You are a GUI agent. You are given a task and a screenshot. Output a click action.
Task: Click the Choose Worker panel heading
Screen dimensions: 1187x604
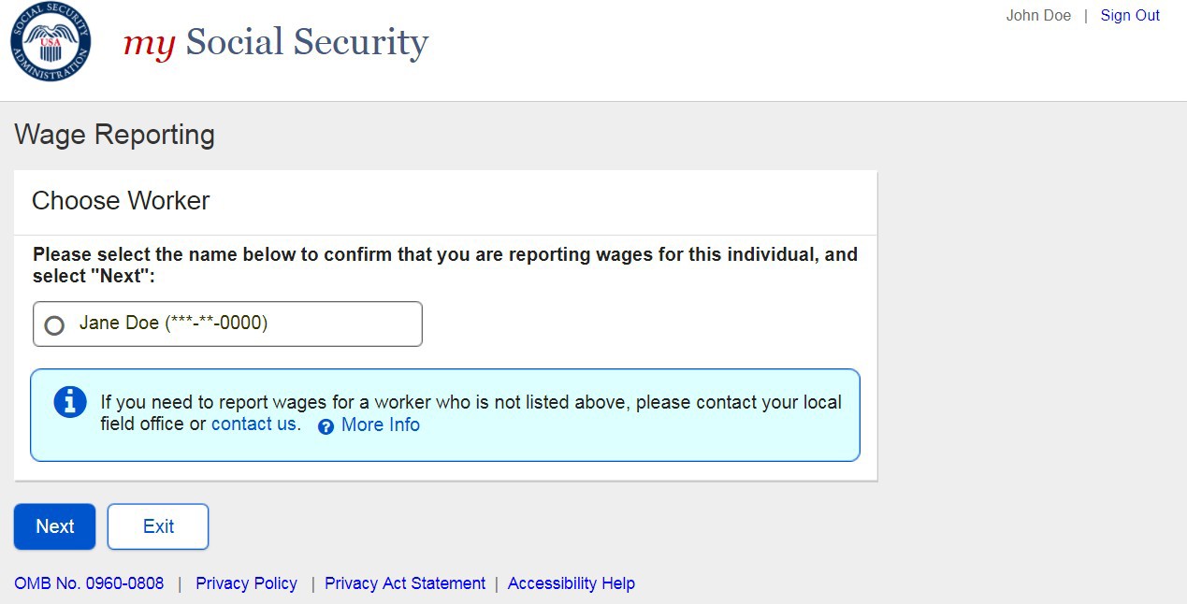[x=121, y=201]
